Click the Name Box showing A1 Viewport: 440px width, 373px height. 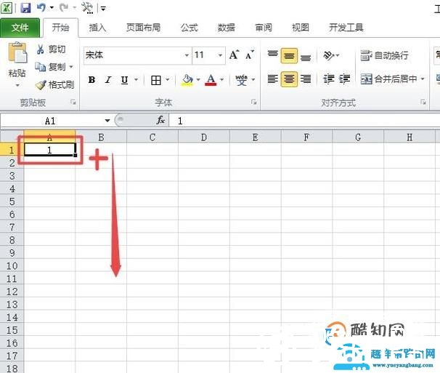[51, 121]
